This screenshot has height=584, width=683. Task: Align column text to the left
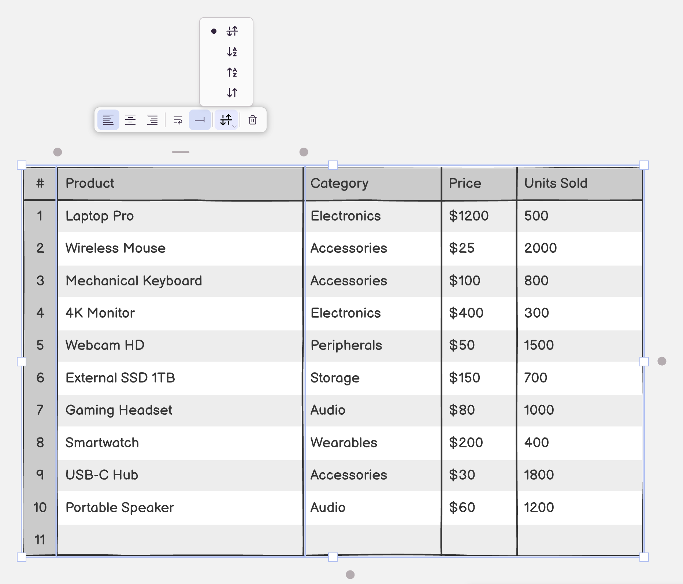(108, 120)
